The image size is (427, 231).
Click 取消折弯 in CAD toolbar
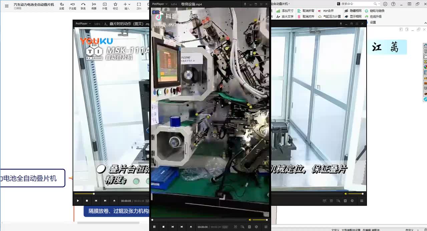click(306, 11)
